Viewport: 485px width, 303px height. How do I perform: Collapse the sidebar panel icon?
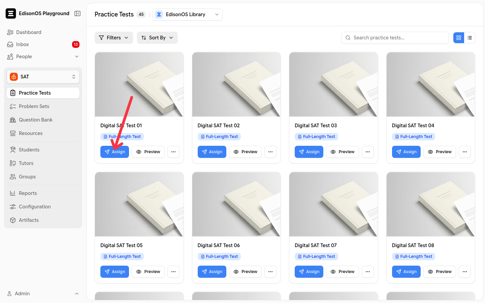pos(77,13)
